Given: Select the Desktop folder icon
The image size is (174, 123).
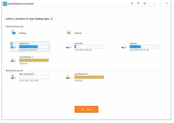Looking at the screenshot, I should [x=13, y=32].
